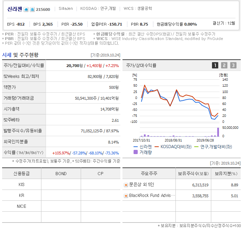
Task: Click the 71,052,125주 / 87.97% value
Action: pyautogui.click(x=100, y=131)
